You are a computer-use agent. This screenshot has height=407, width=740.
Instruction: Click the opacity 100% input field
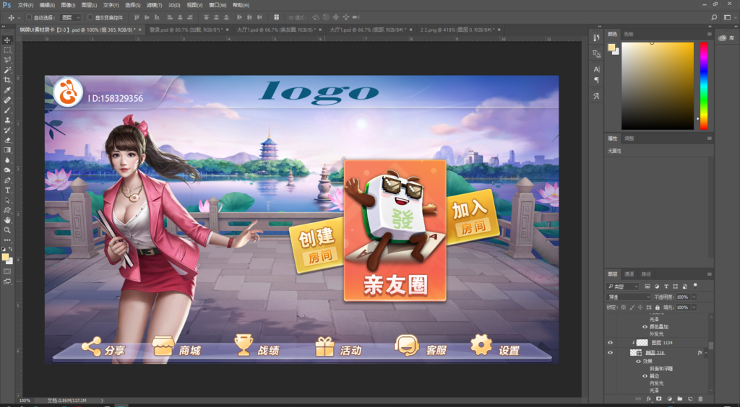683,297
